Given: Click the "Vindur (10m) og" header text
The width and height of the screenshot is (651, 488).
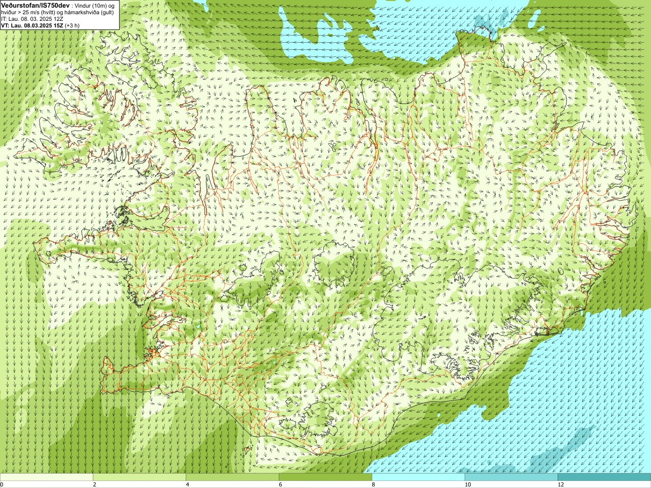Looking at the screenshot, I should tap(95, 6).
